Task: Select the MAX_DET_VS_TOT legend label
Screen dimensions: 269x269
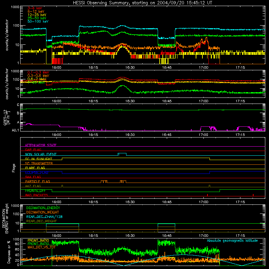Action: click(41, 247)
